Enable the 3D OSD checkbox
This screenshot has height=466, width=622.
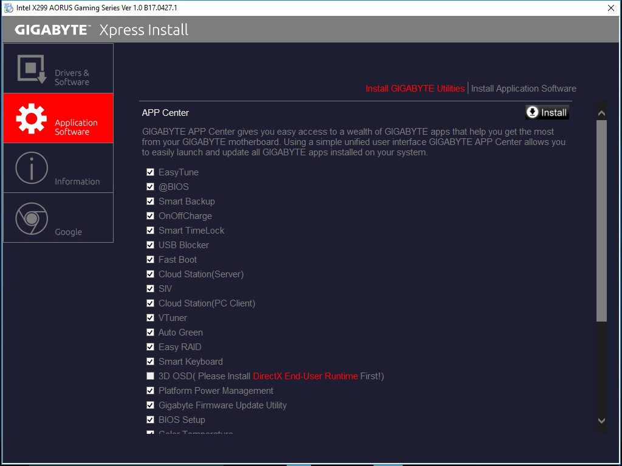150,376
